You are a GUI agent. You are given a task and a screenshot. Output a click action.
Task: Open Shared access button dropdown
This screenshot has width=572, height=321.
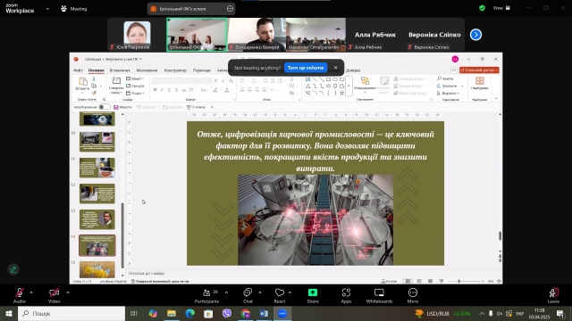pyautogui.click(x=479, y=70)
